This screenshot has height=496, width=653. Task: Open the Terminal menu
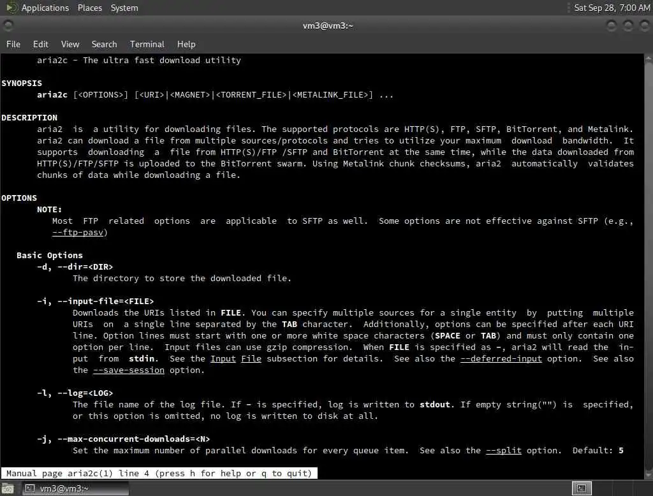point(147,44)
